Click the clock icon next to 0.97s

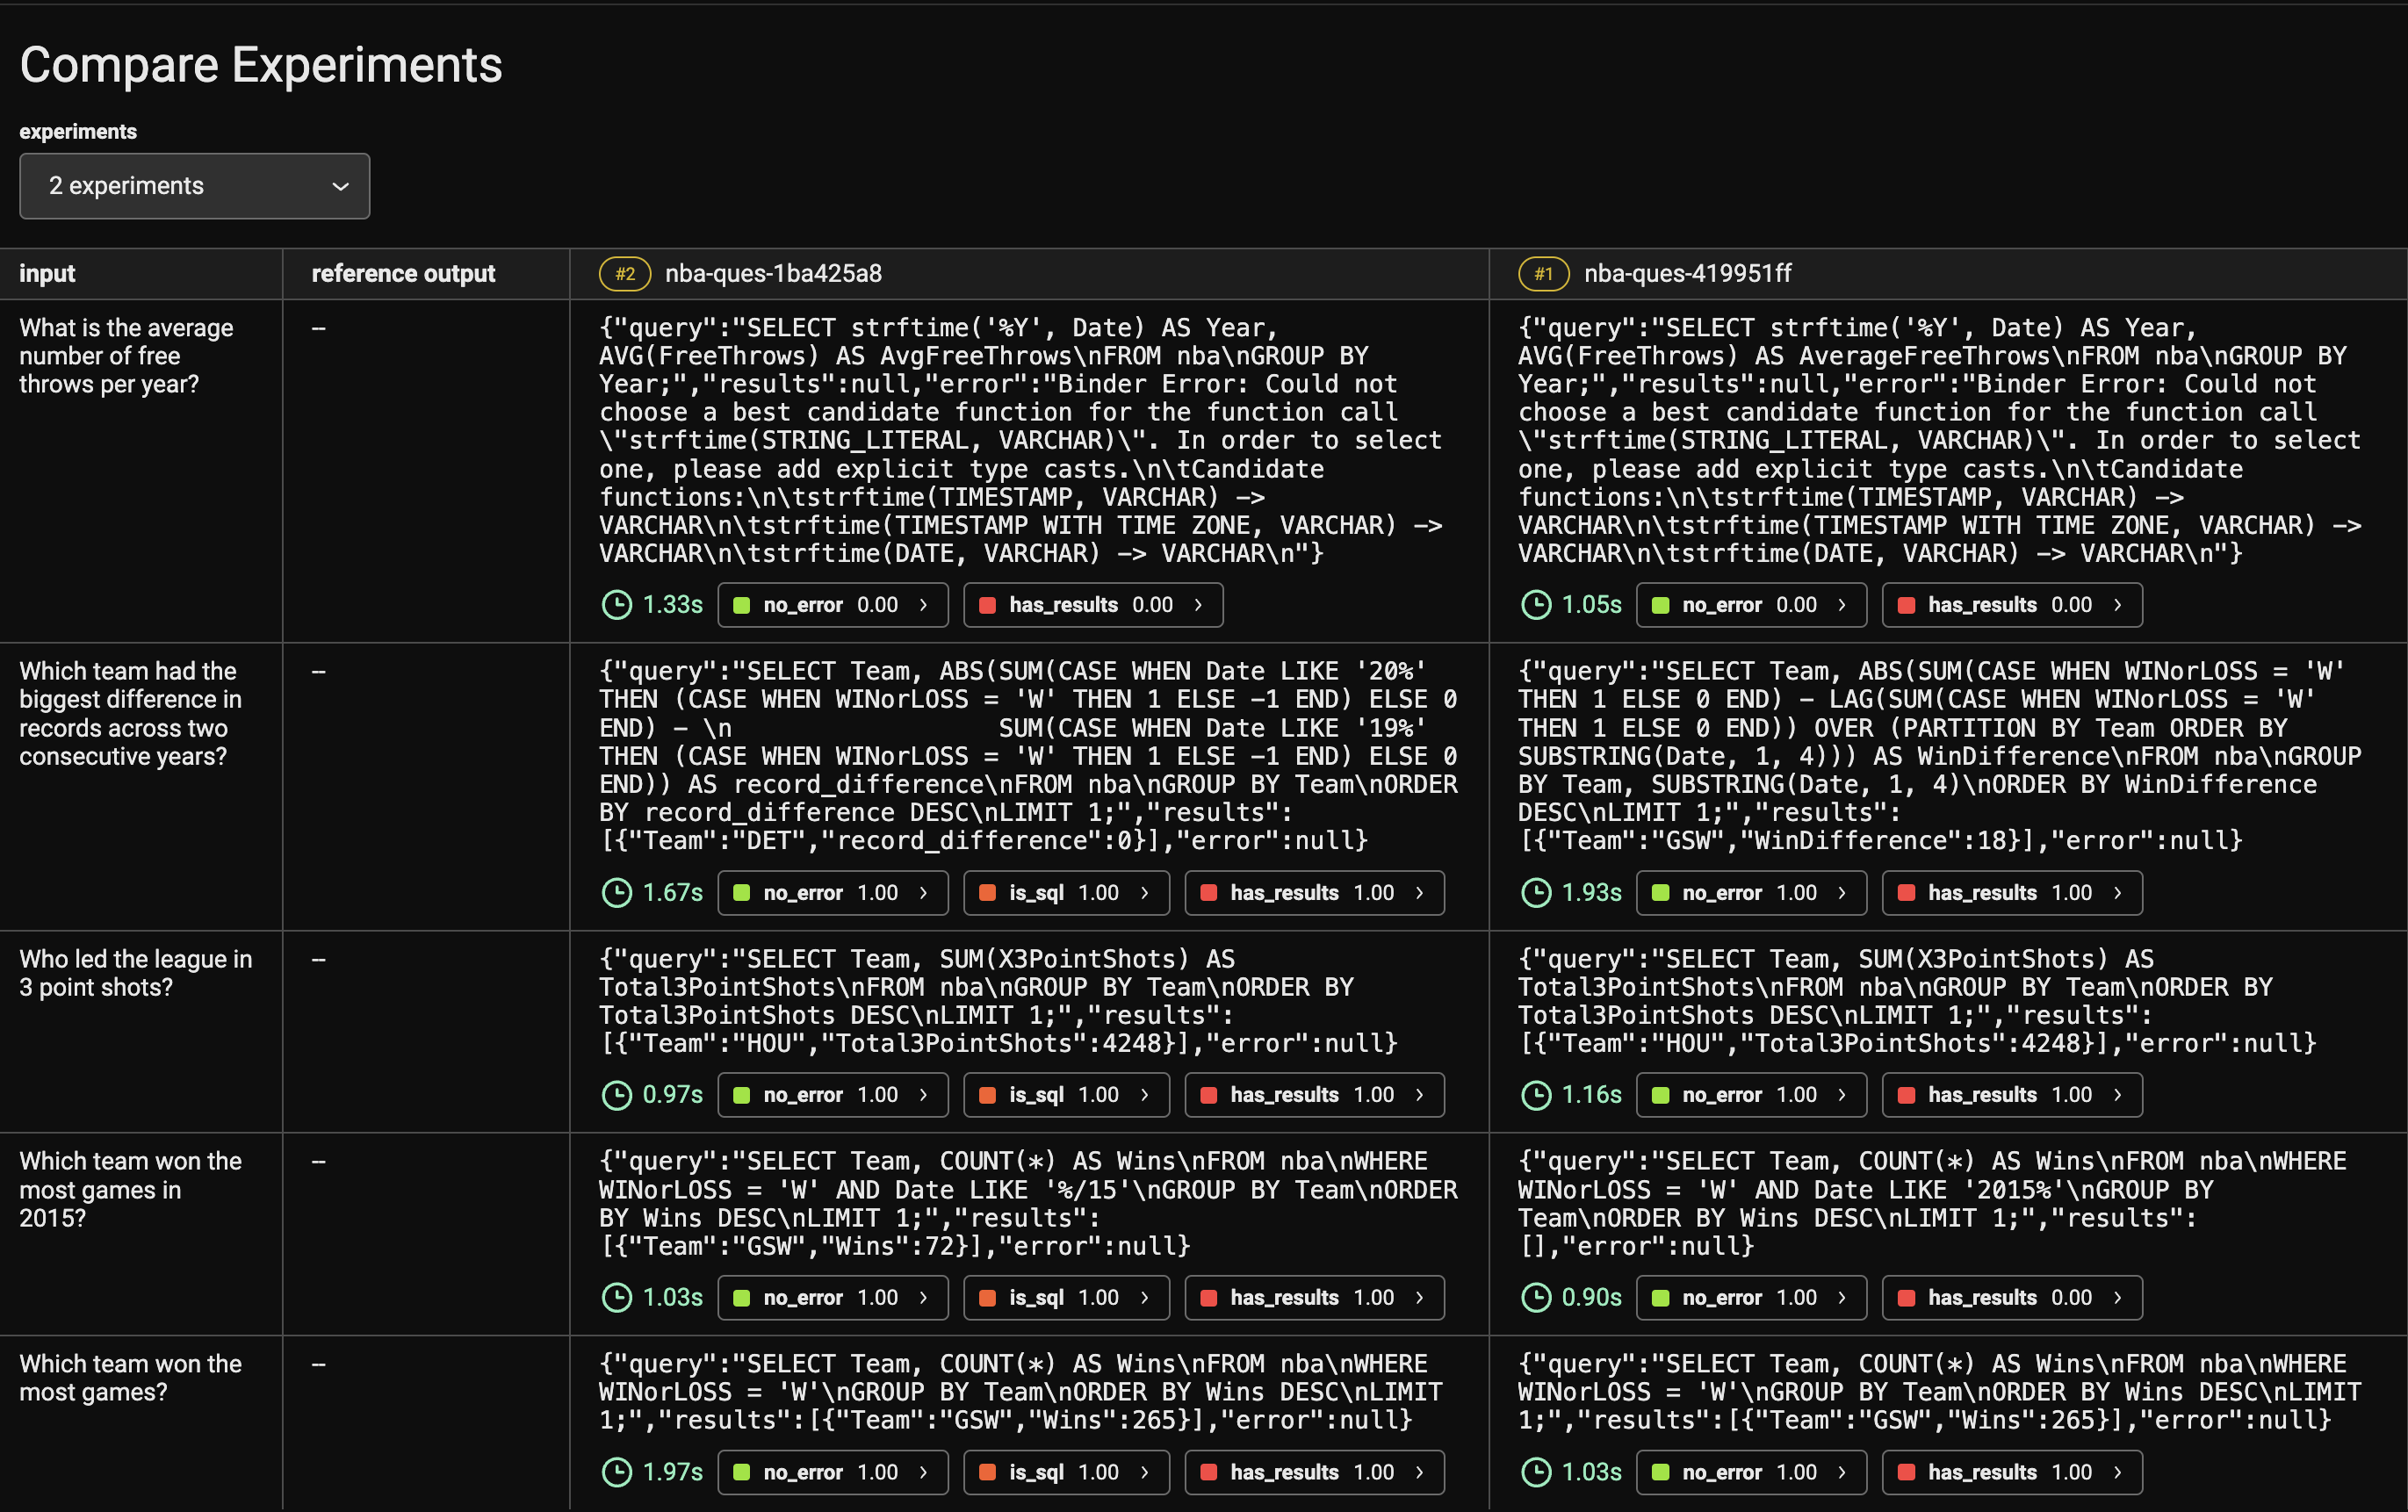tap(617, 1095)
